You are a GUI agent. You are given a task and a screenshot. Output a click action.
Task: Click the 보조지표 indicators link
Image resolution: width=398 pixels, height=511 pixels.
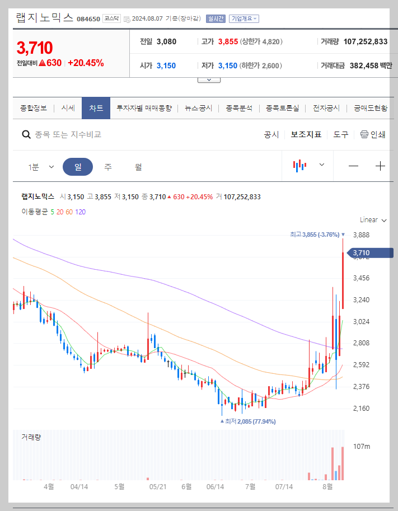pyautogui.click(x=306, y=134)
